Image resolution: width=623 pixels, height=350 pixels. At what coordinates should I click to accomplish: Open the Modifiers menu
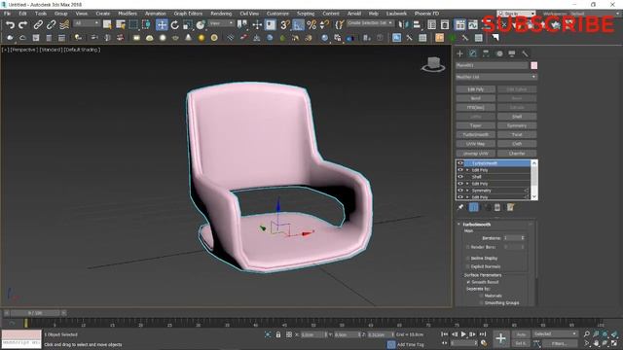pos(128,14)
